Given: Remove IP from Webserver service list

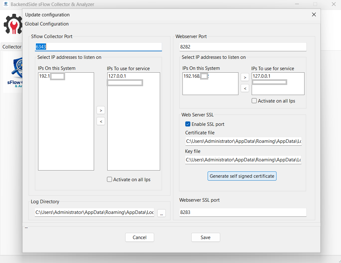Looking at the screenshot, I should 245,88.
